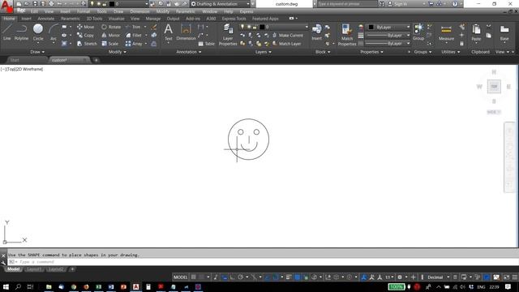Open File Explorer from taskbar
The height and width of the screenshot is (292, 519).
point(49,286)
